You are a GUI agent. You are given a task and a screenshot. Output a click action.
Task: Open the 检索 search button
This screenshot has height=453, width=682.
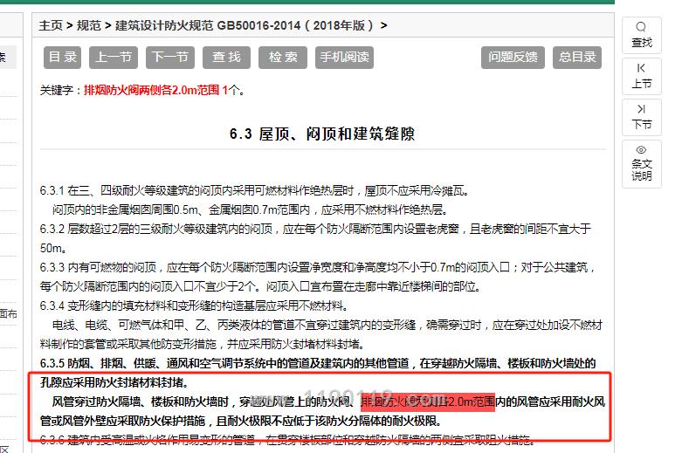(283, 58)
